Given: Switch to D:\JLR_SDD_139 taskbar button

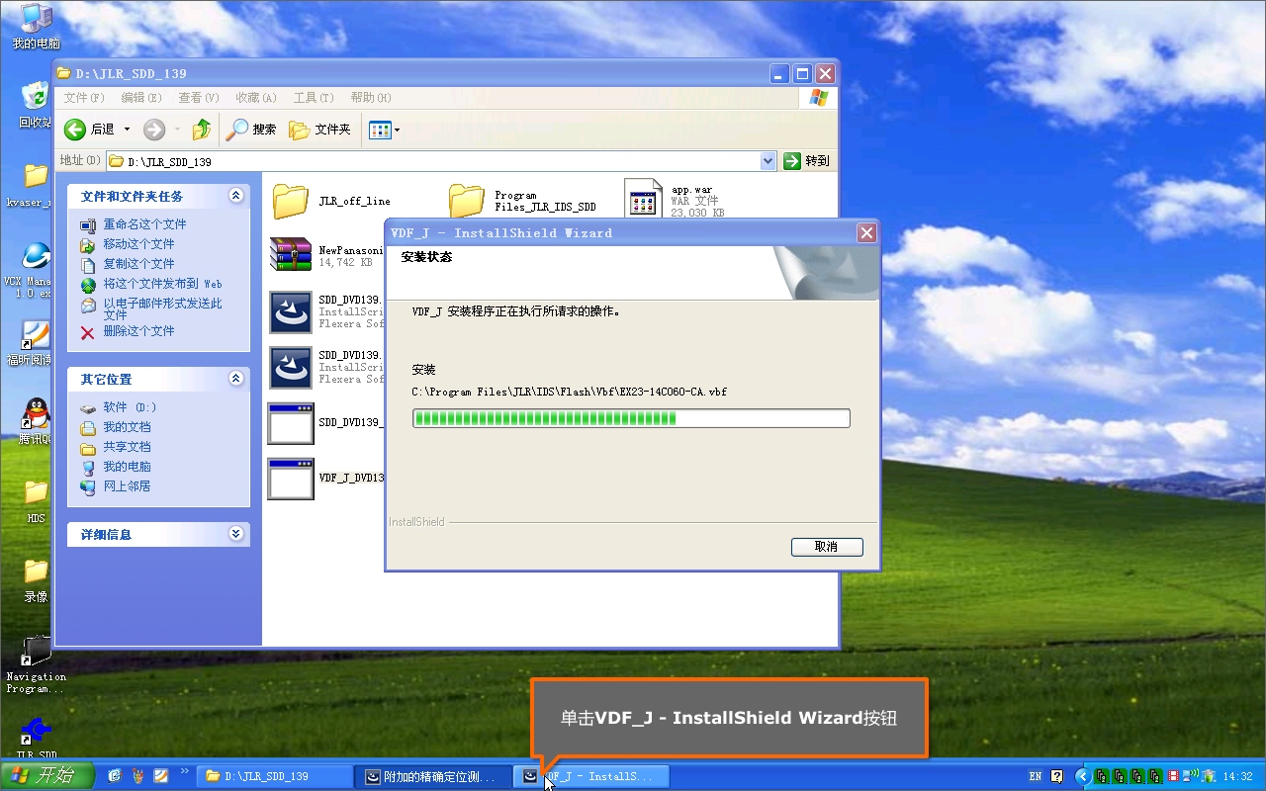Looking at the screenshot, I should point(276,776).
